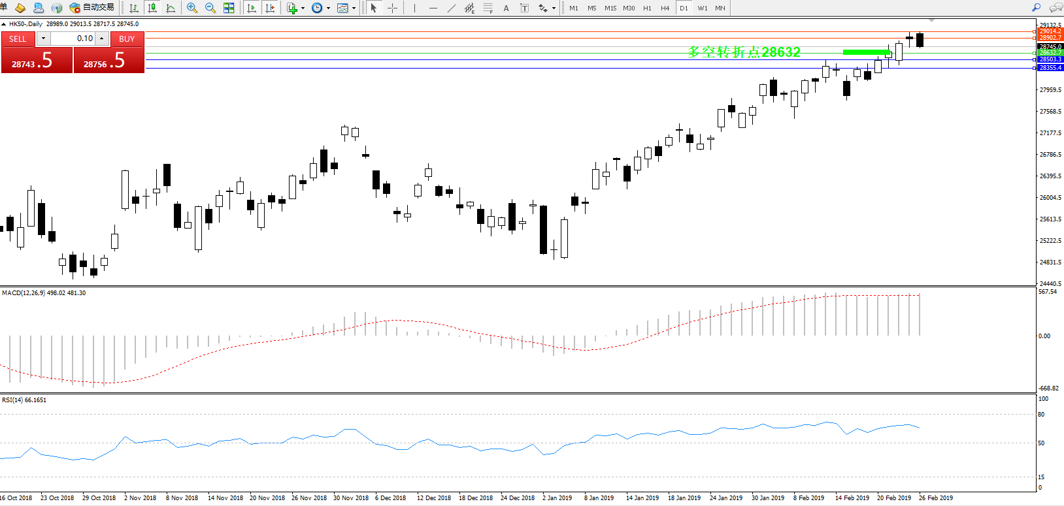
Task: Toggle the chart auto scroll button
Action: click(252, 8)
